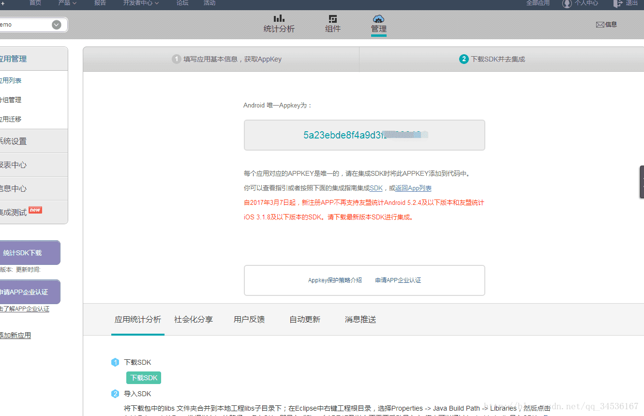This screenshot has height=416, width=644.
Task: Click the 返回App列表 link
Action: [x=414, y=188]
